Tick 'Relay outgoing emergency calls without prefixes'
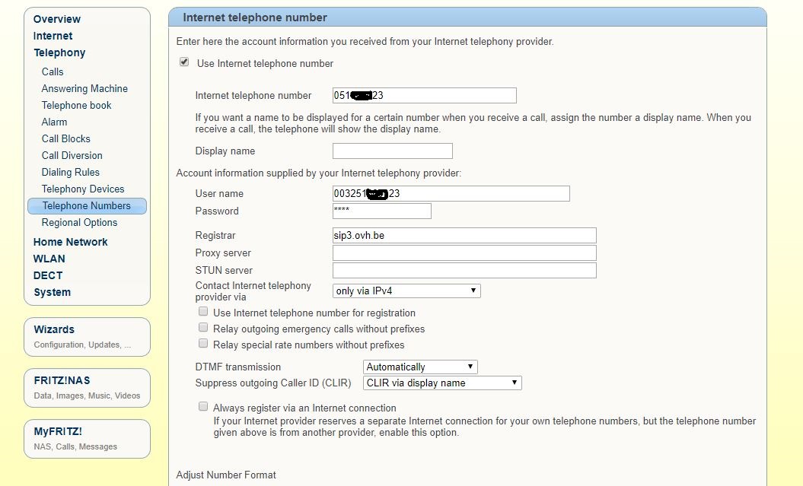Screen dimensions: 803x486 [203, 328]
